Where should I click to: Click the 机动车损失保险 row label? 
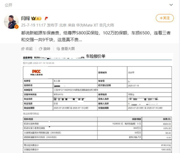31,124
